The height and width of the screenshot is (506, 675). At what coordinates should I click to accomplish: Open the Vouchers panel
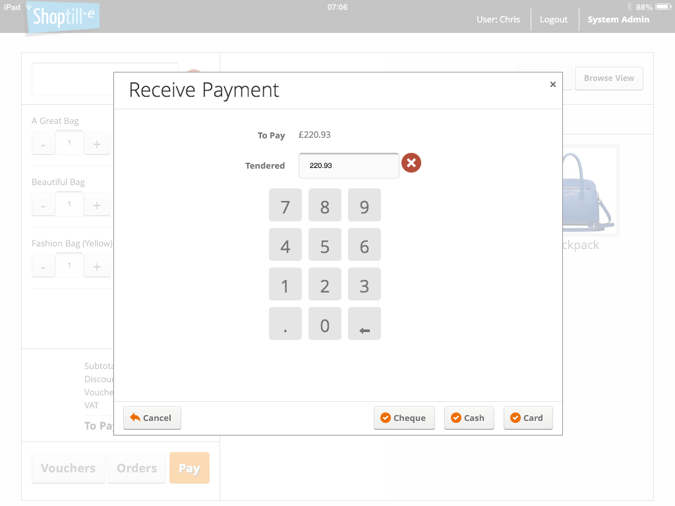click(68, 468)
